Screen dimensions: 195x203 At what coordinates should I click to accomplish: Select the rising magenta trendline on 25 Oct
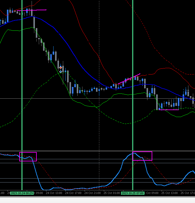[x=129, y=79]
